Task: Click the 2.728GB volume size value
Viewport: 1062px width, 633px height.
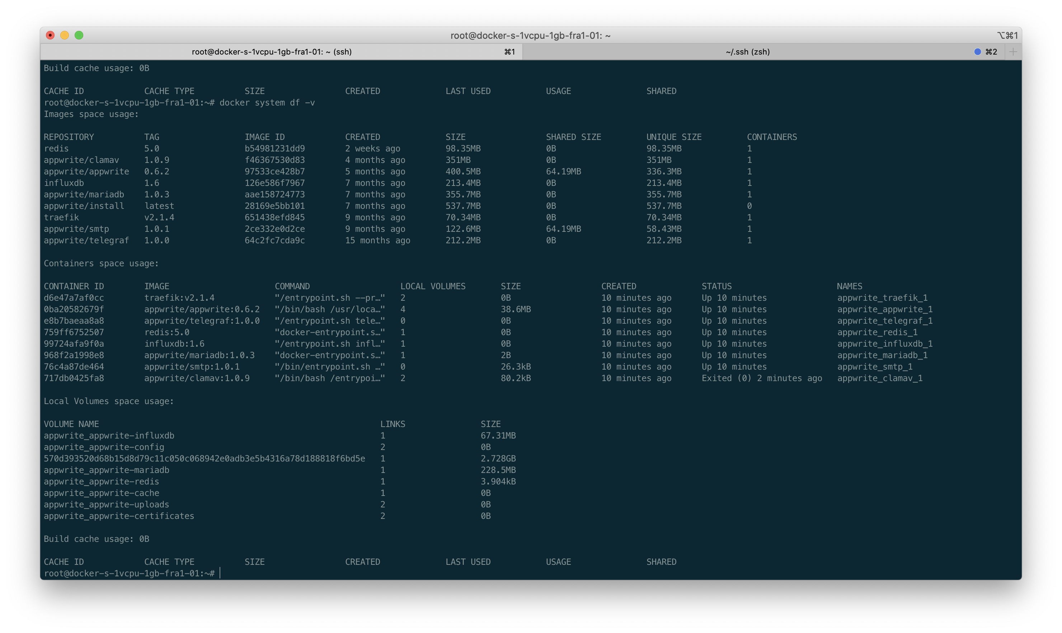Action: 498,458
